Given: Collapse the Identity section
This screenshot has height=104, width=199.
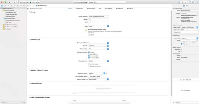Looking at the screenshot, I should (29, 12).
